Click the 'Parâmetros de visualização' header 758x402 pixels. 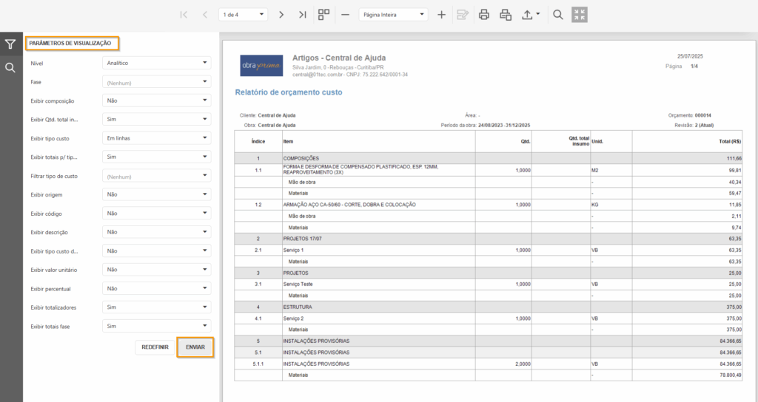point(70,43)
